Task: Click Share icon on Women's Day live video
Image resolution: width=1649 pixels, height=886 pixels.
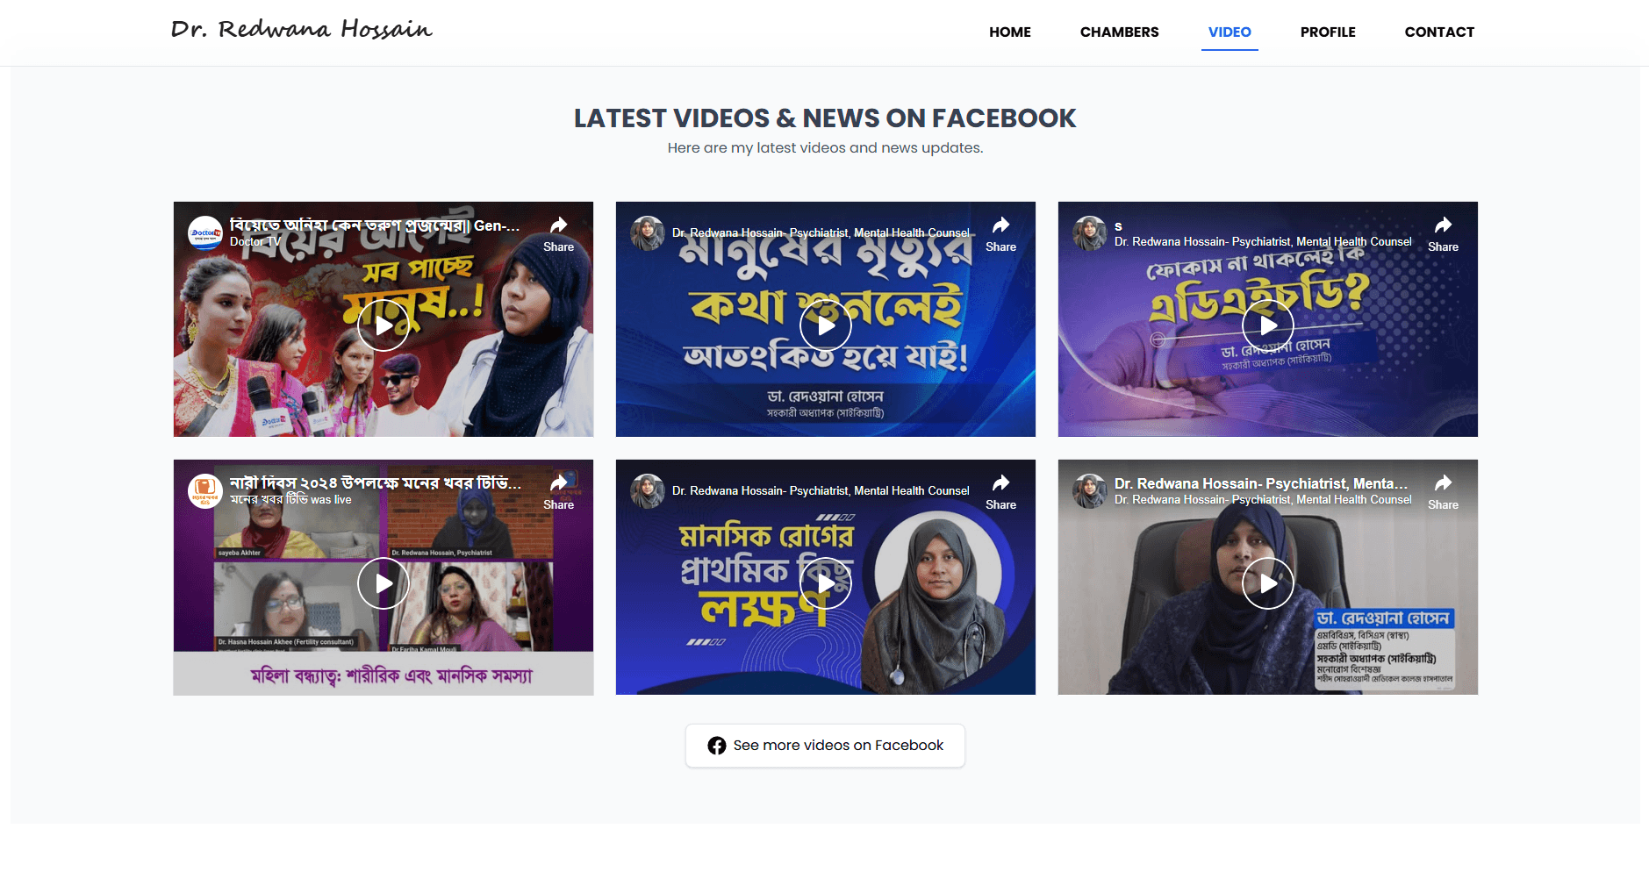Action: point(558,491)
